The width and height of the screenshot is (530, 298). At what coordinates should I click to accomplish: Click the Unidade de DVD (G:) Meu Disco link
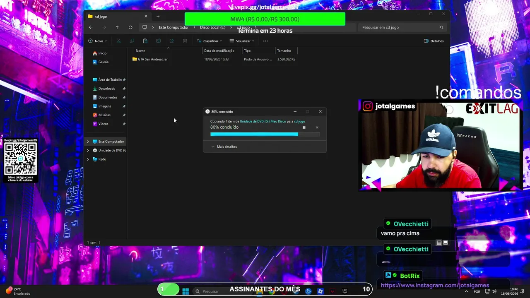tap(263, 121)
